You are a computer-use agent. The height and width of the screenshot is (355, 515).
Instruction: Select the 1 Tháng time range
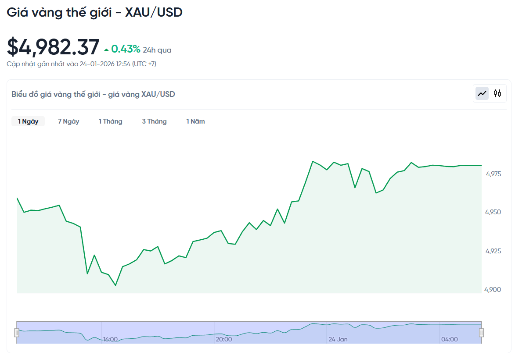[x=110, y=121]
